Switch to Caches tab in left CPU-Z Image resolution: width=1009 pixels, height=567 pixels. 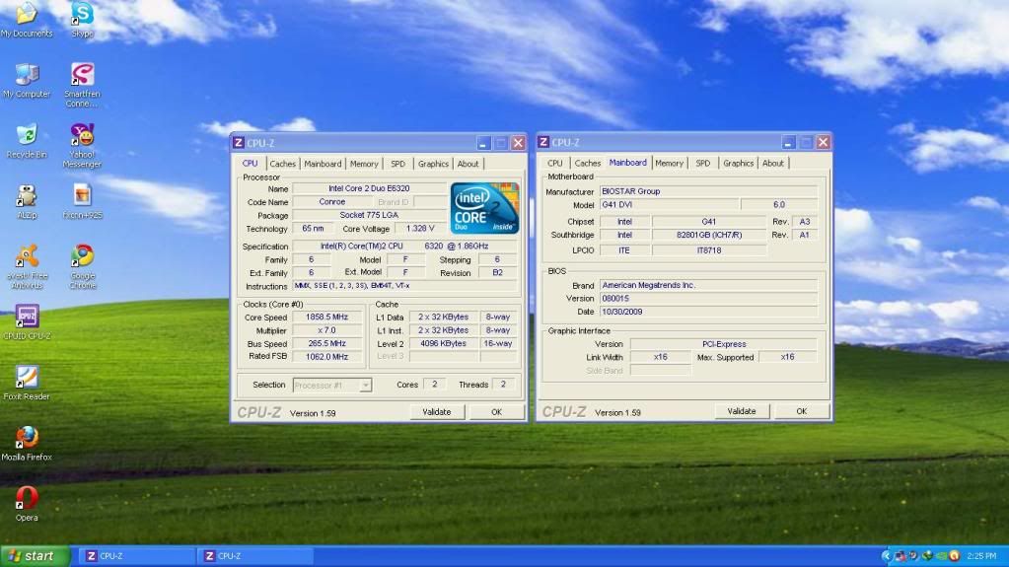tap(282, 164)
